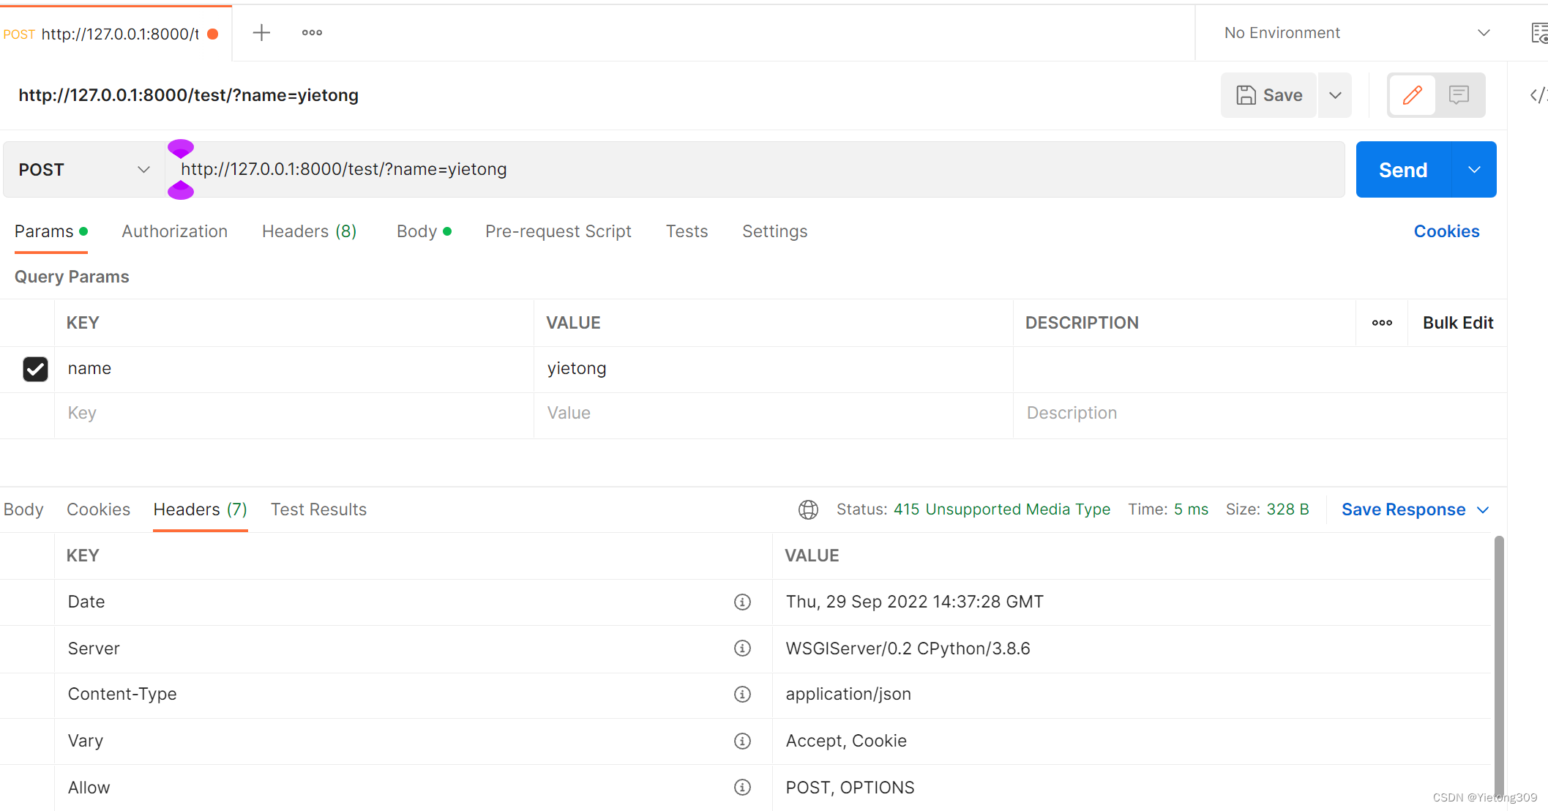Open the tab options three-dots icon
Viewport: 1548px width, 811px height.
coord(312,33)
